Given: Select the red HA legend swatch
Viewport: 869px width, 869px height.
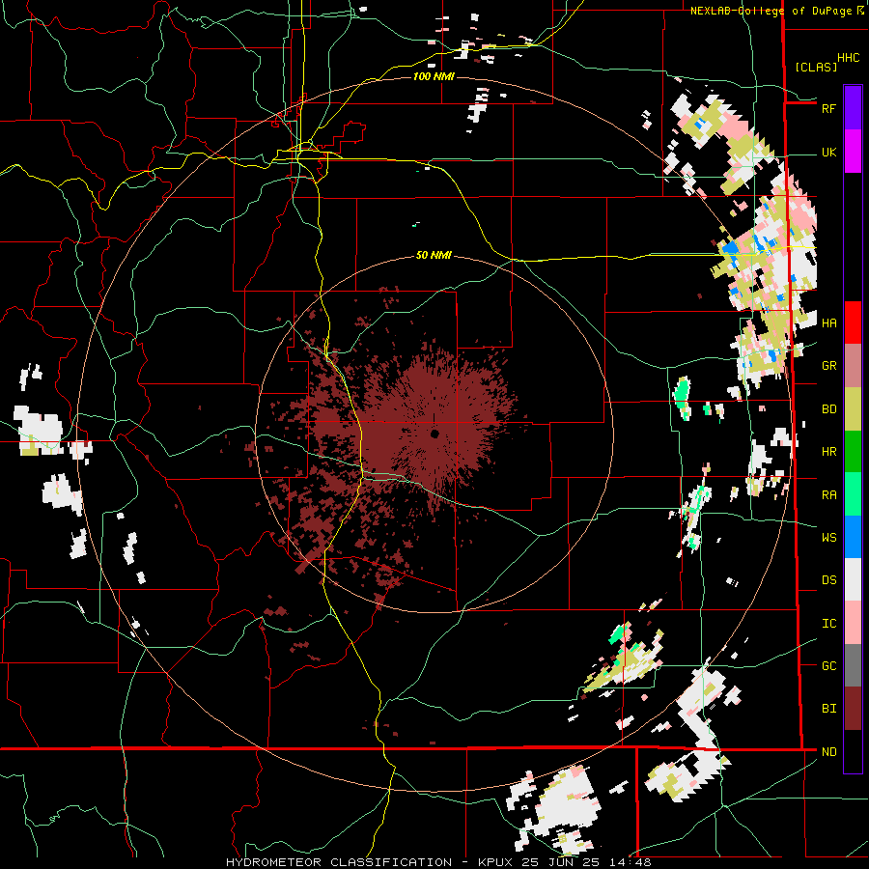Looking at the screenshot, I should pos(853,322).
